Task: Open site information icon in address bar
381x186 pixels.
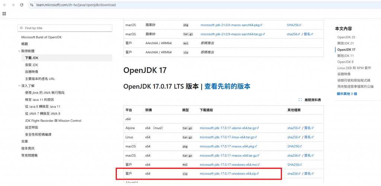Action: [32, 5]
